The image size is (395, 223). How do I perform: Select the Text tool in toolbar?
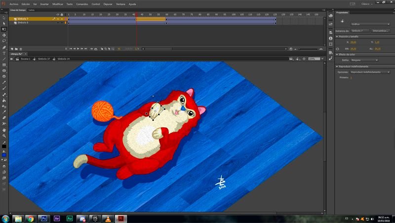coord(4,53)
